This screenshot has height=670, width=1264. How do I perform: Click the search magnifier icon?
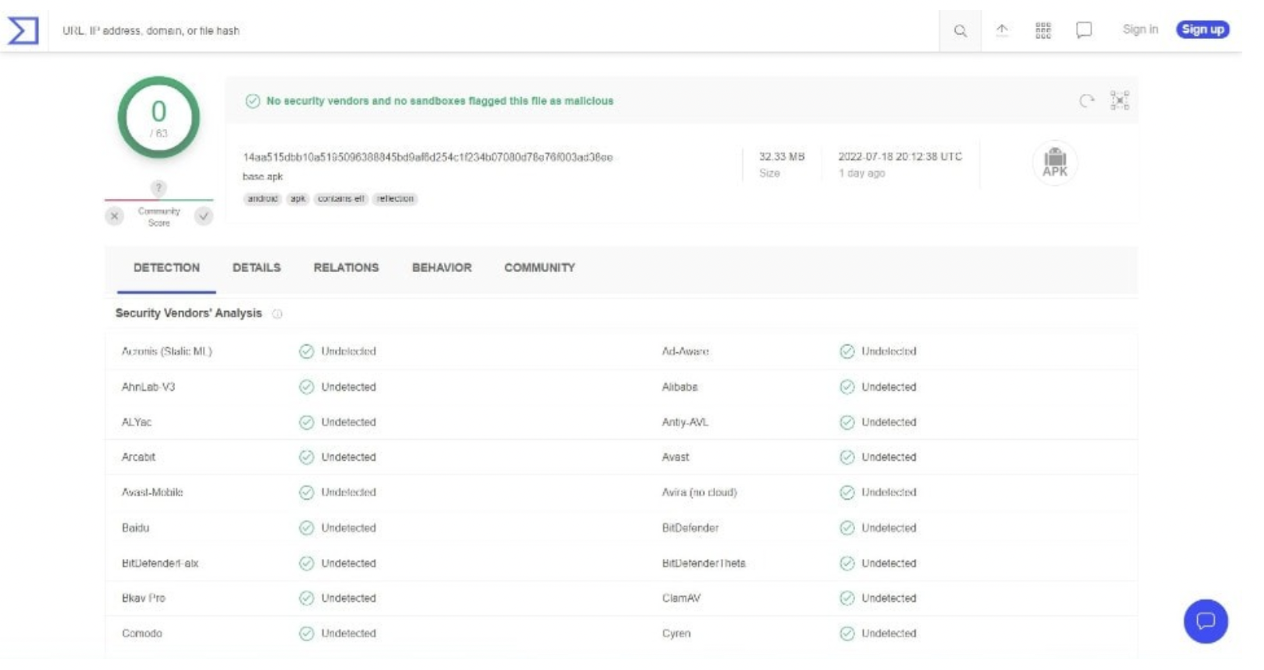[x=960, y=31]
